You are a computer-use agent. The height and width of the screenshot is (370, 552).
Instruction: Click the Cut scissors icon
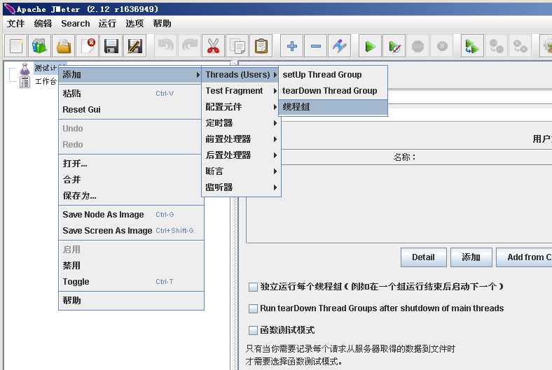[x=214, y=46]
